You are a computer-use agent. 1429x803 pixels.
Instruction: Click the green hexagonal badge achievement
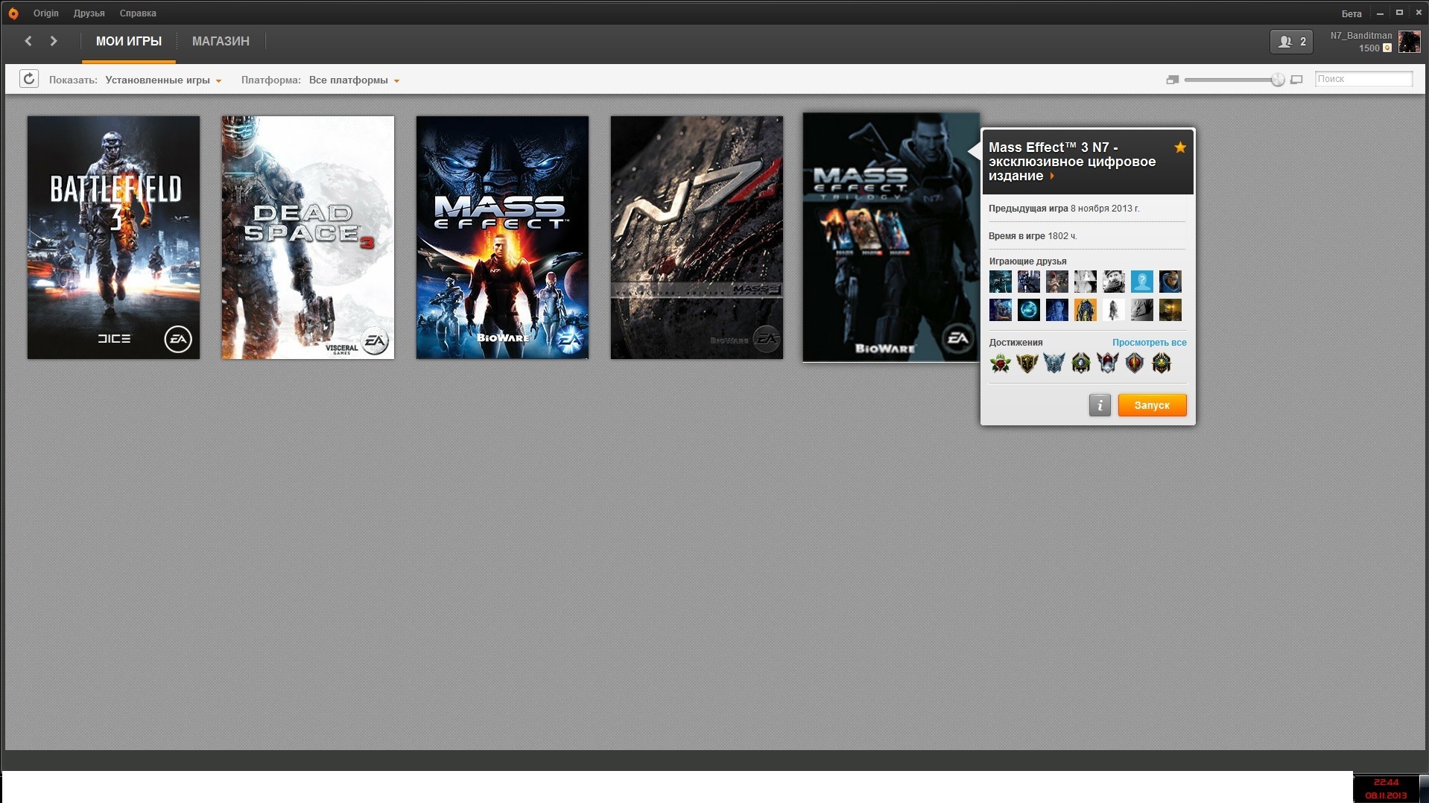click(x=1081, y=364)
